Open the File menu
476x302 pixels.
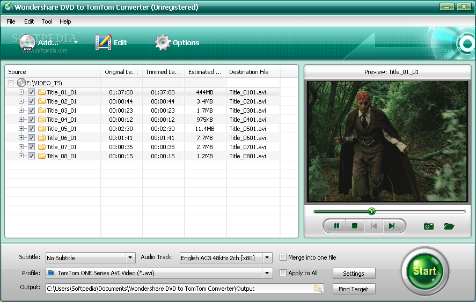point(11,21)
